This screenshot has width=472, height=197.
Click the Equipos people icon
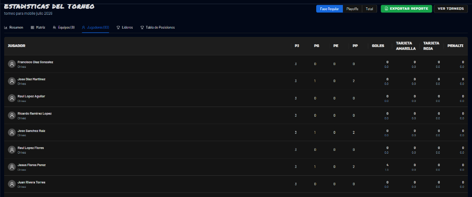coord(54,27)
